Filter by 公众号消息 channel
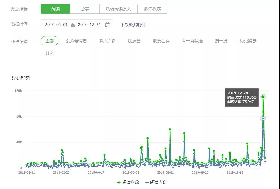The height and width of the screenshot is (189, 280). 76,41
